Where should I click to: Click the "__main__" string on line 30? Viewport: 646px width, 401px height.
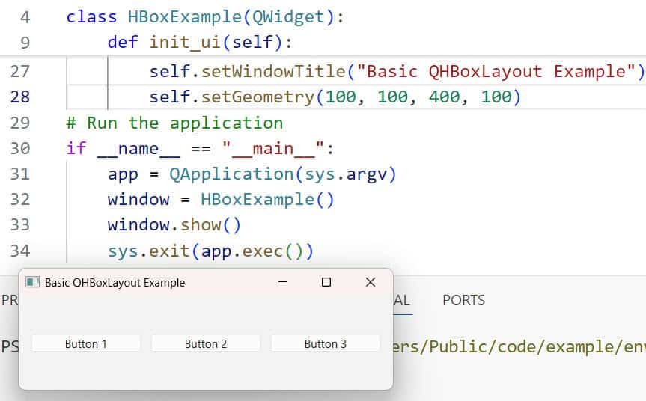272,149
